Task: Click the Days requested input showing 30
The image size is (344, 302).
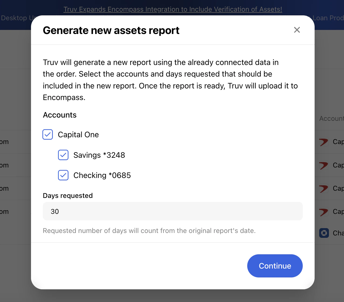Action: tap(173, 211)
